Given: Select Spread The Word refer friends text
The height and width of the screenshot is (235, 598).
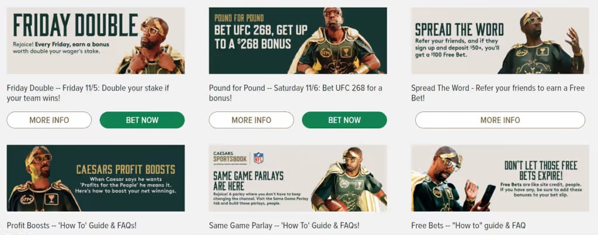Looking at the screenshot, I should click(498, 93).
